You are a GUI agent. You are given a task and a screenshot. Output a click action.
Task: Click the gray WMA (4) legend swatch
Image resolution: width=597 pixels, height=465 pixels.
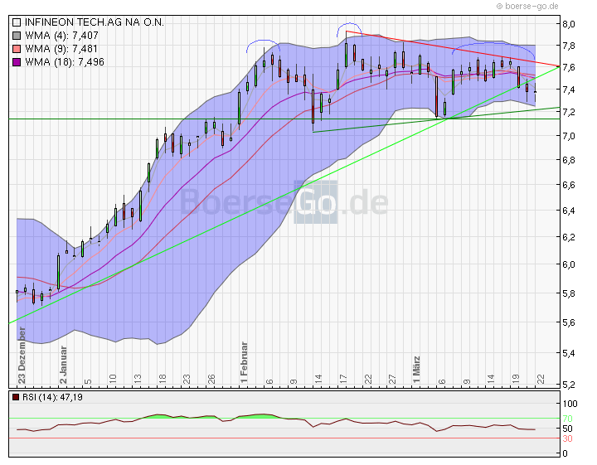[x=17, y=36]
